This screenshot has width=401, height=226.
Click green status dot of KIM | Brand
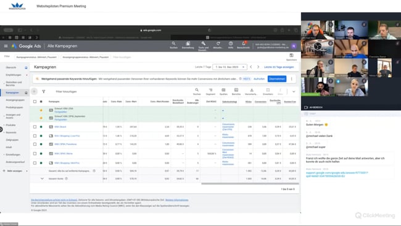click(x=41, y=127)
